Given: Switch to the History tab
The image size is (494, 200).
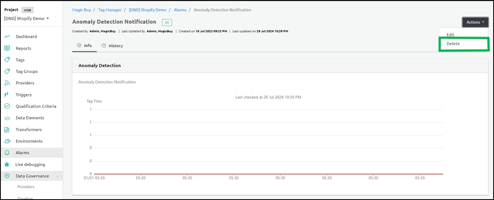Looking at the screenshot, I should pos(112,46).
